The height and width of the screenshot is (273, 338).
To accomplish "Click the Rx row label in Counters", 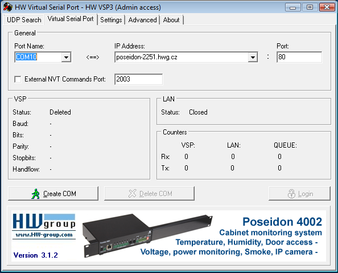I will [166, 157].
